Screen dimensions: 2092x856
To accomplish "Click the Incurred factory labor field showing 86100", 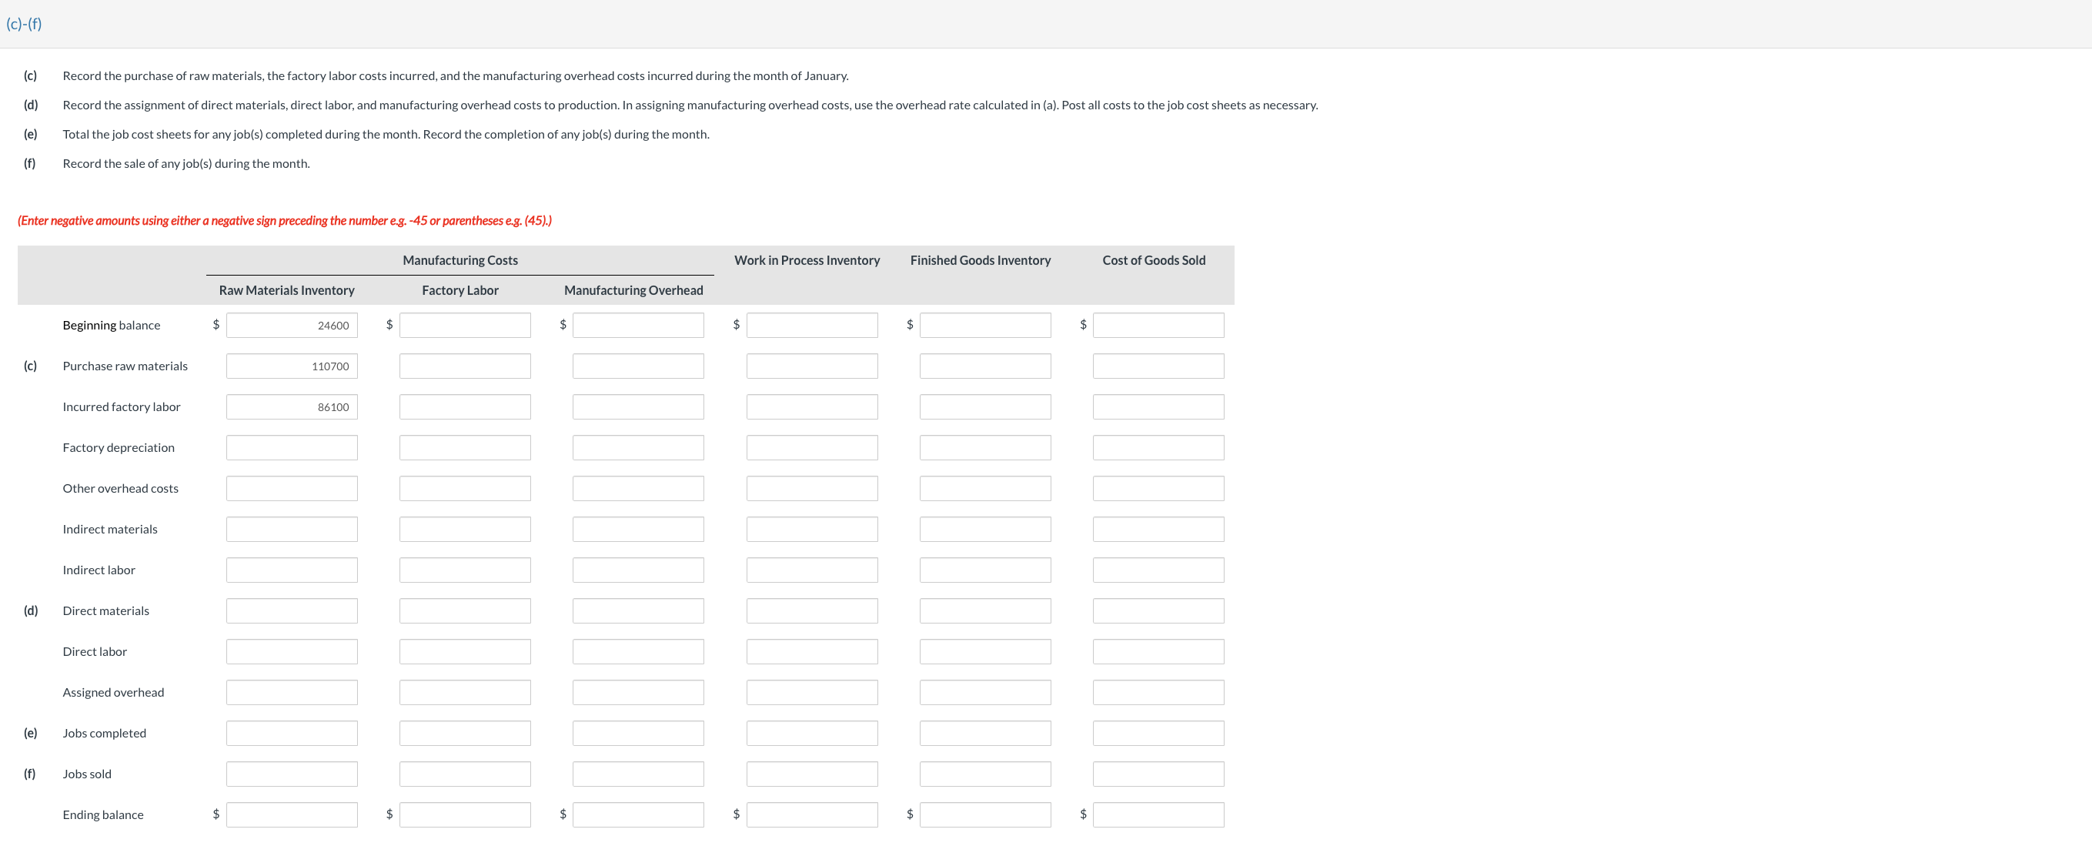I will pyautogui.click(x=292, y=406).
